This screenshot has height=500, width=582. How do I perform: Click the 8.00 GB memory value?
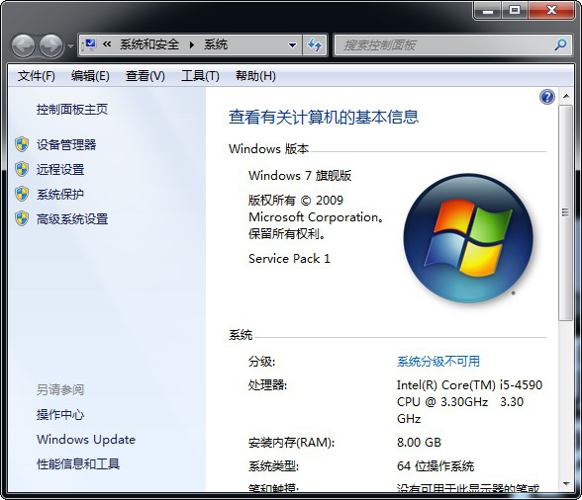(x=419, y=442)
